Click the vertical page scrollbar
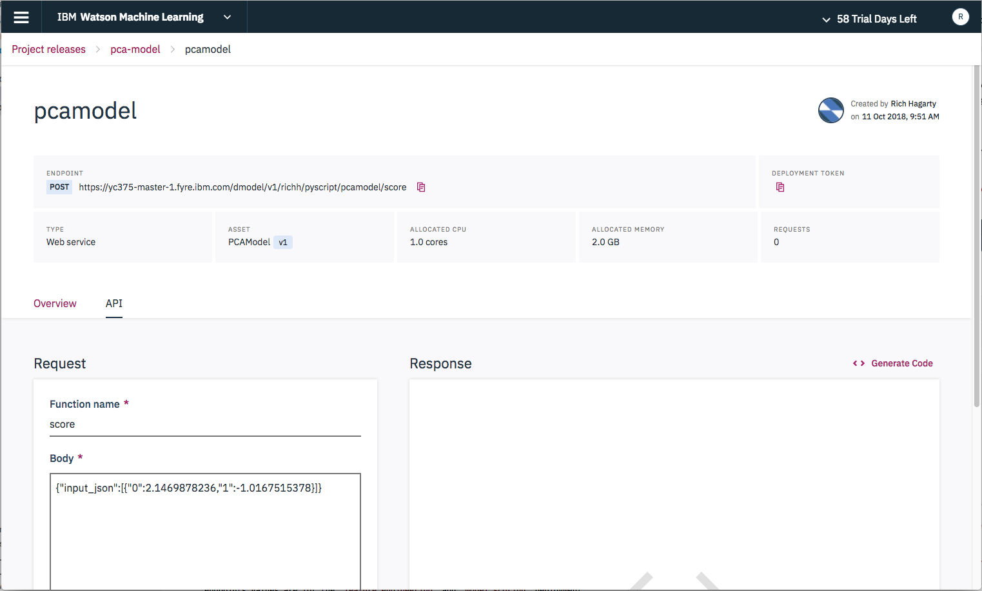Viewport: 982px width, 591px height. 976,235
